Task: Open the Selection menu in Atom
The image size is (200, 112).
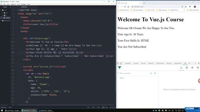Action: click(x=13, y=4)
